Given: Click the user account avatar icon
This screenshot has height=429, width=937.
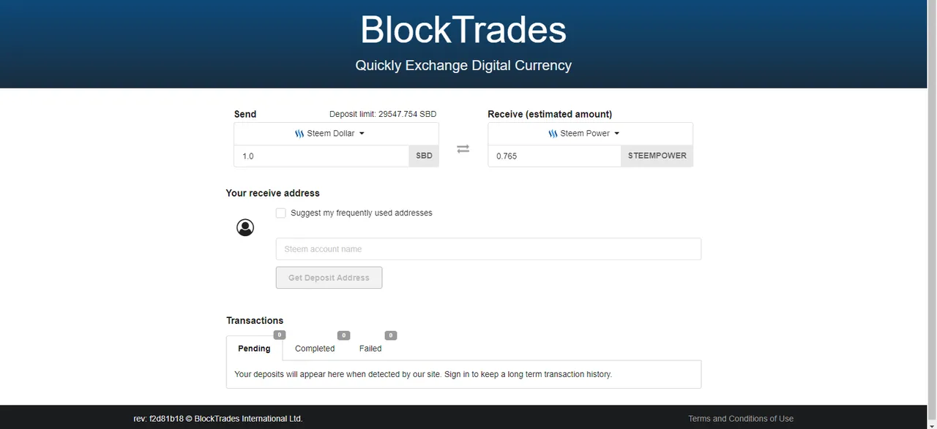Looking at the screenshot, I should 245,227.
